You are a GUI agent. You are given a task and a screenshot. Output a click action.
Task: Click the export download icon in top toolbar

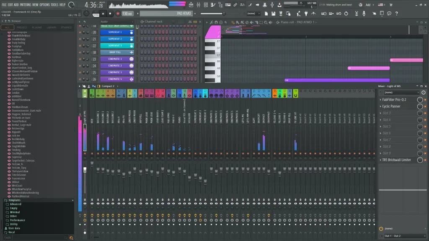click(279, 5)
